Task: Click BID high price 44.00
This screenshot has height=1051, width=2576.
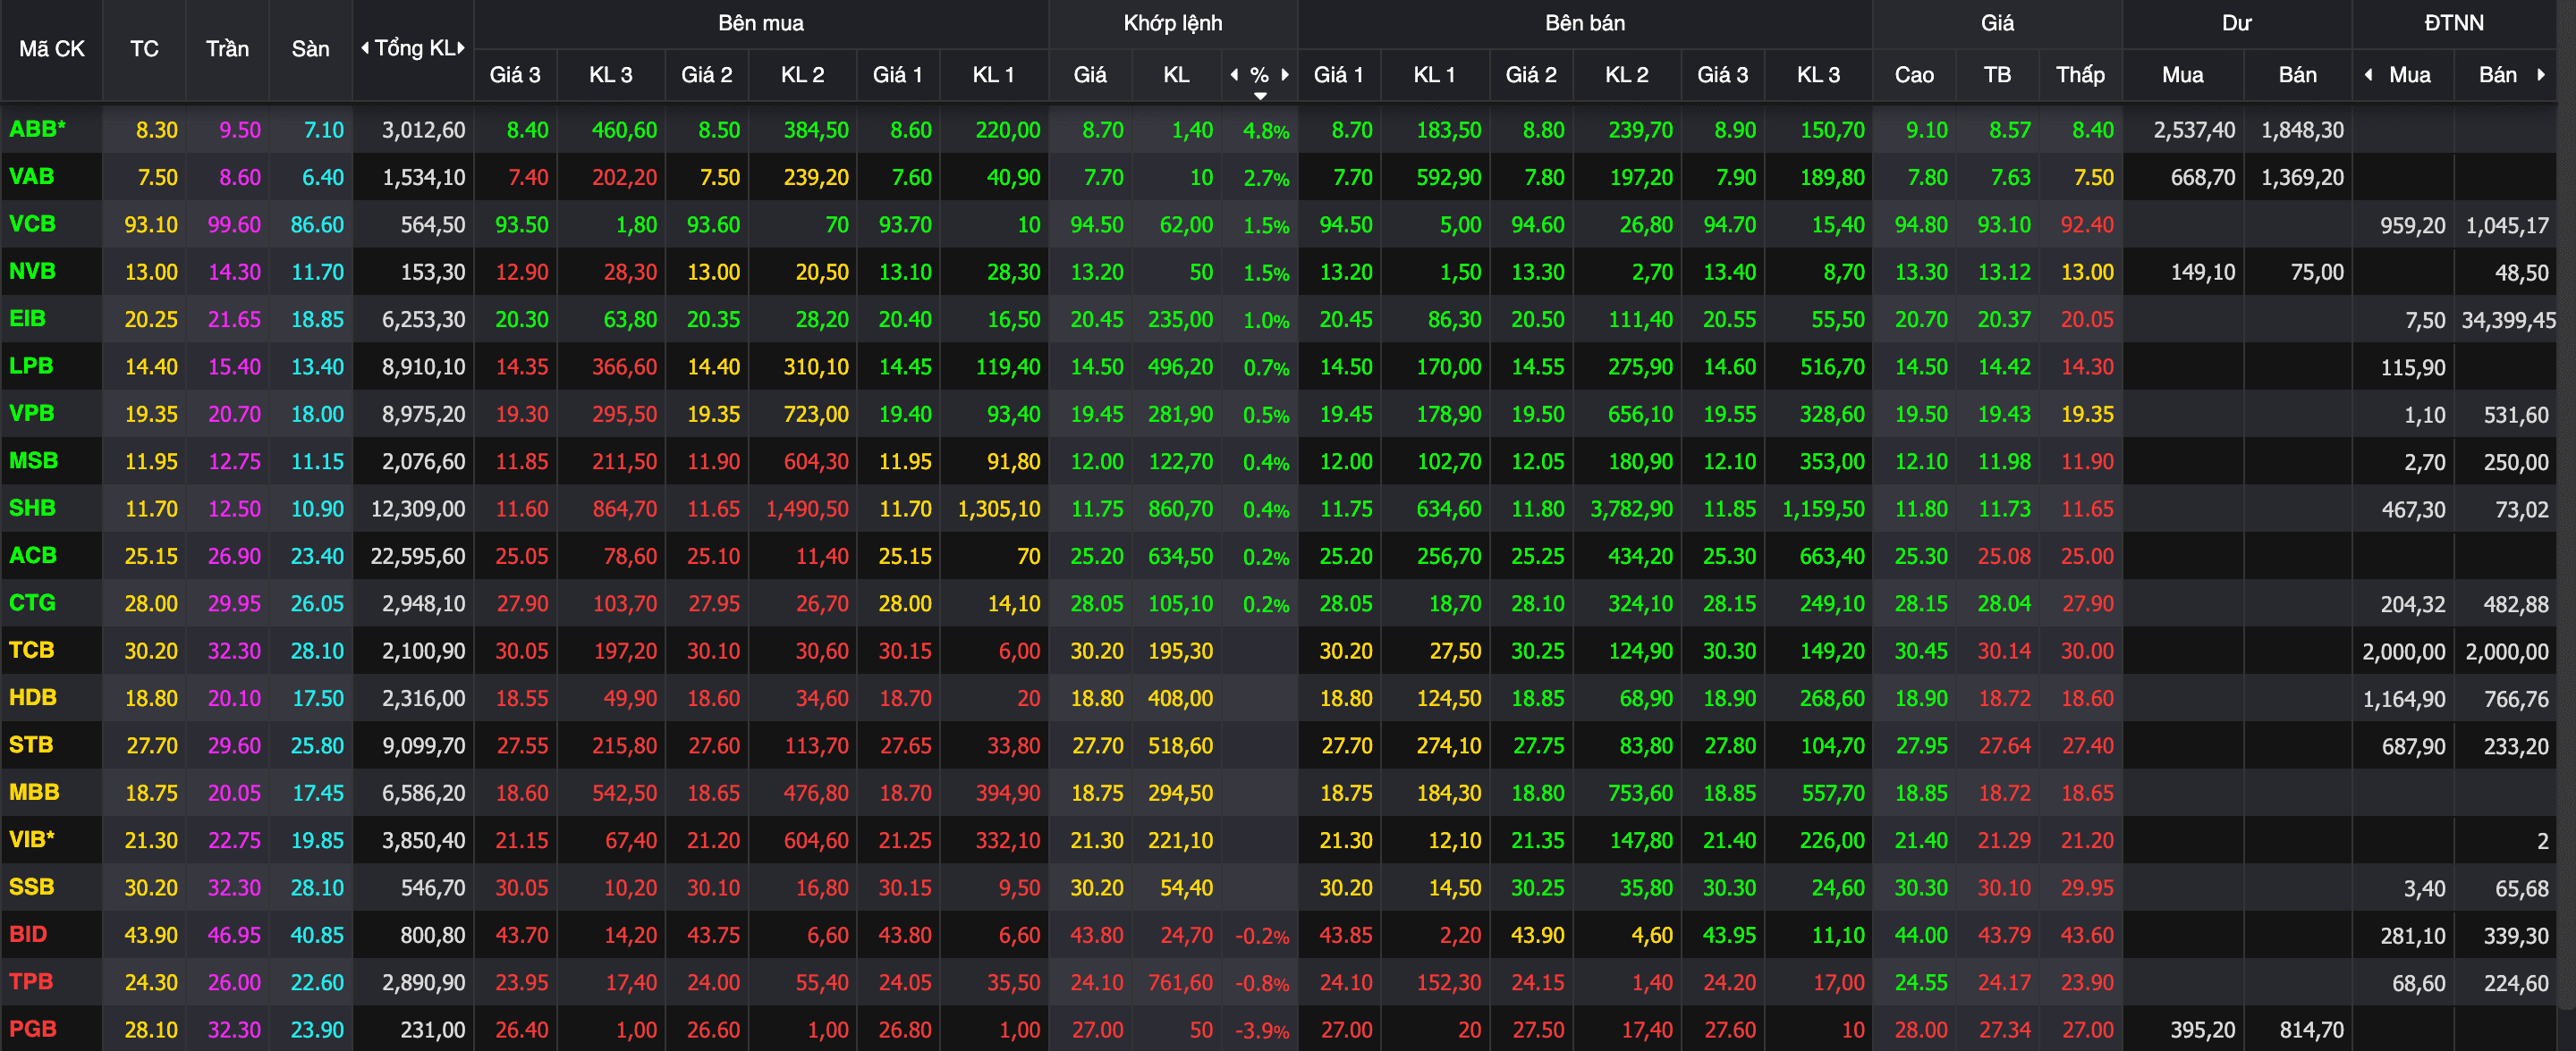Action: click(x=1921, y=936)
